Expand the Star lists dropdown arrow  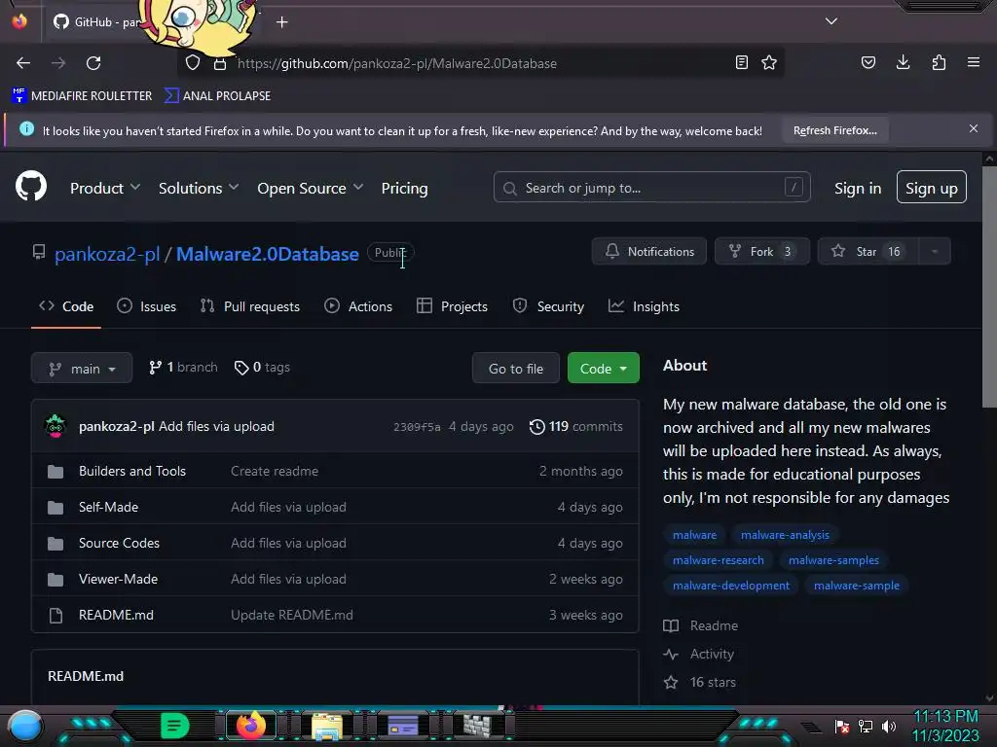934,252
